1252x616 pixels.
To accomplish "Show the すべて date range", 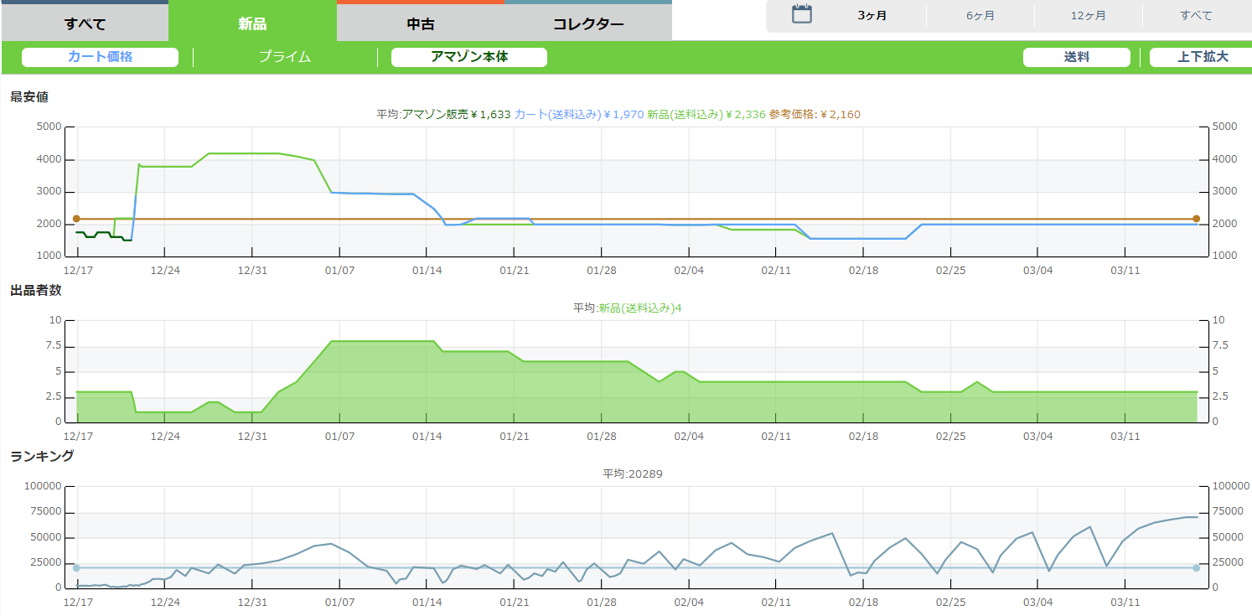I will [1196, 16].
